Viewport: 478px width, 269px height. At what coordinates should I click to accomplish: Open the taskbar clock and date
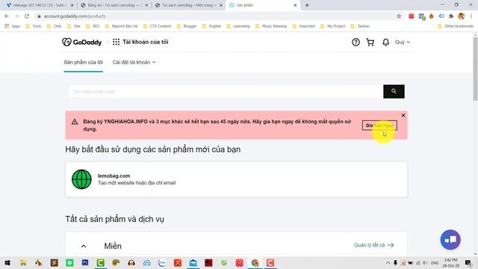[x=451, y=262]
